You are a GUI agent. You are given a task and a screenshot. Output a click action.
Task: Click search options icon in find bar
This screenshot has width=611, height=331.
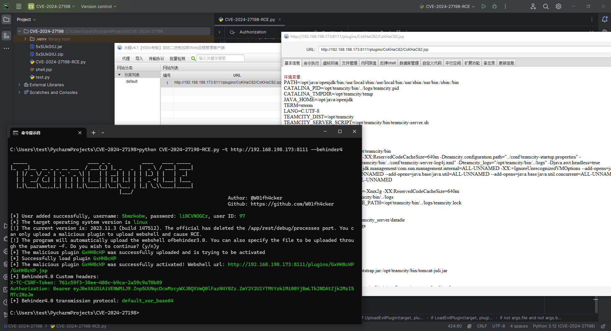pos(232,32)
